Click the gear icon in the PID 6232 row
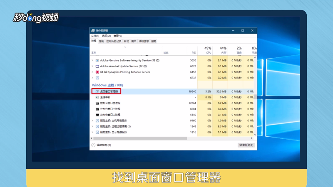 [x=97, y=78]
